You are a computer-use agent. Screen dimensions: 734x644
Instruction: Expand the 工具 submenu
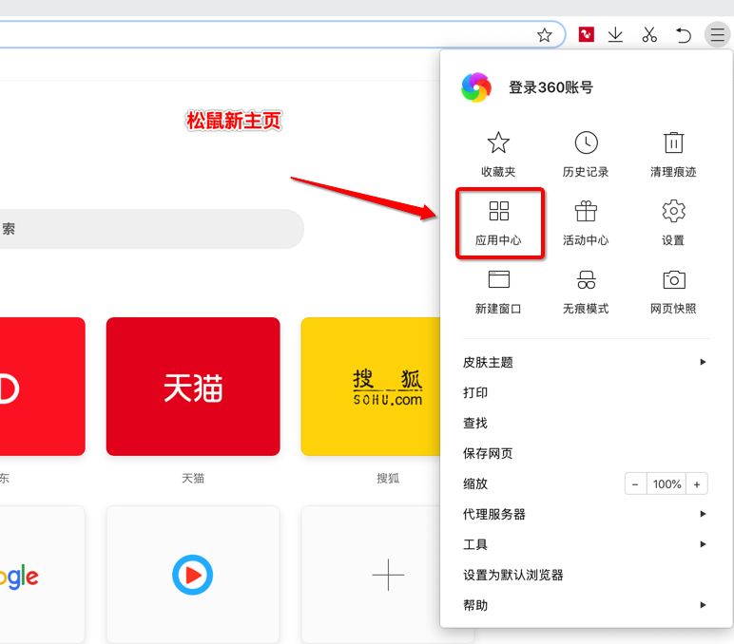coord(586,544)
